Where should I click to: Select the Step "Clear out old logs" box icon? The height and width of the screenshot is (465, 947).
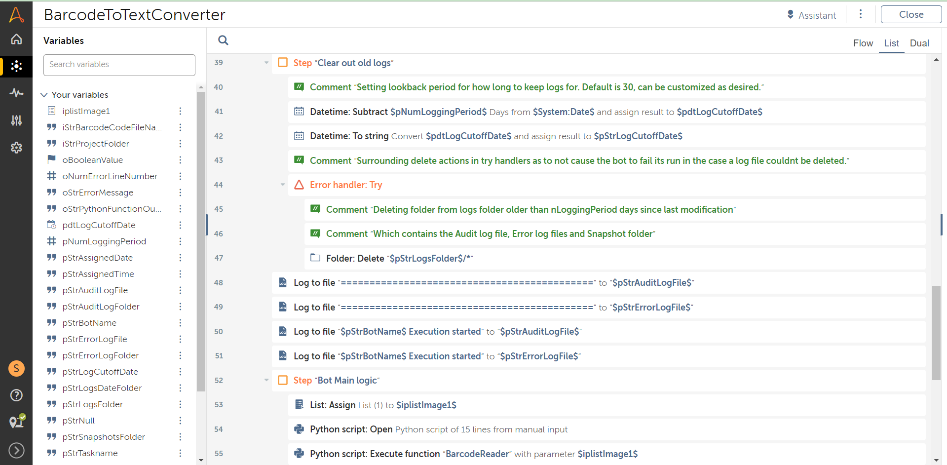click(x=283, y=63)
